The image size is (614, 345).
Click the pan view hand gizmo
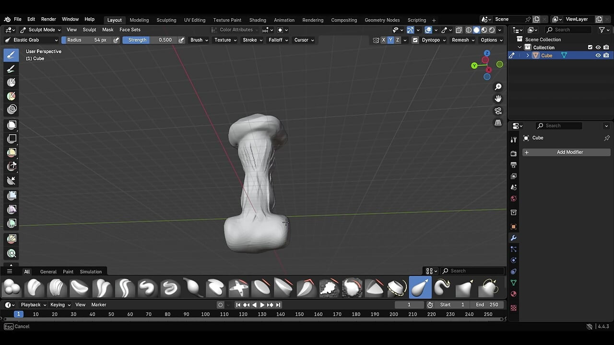[498, 99]
